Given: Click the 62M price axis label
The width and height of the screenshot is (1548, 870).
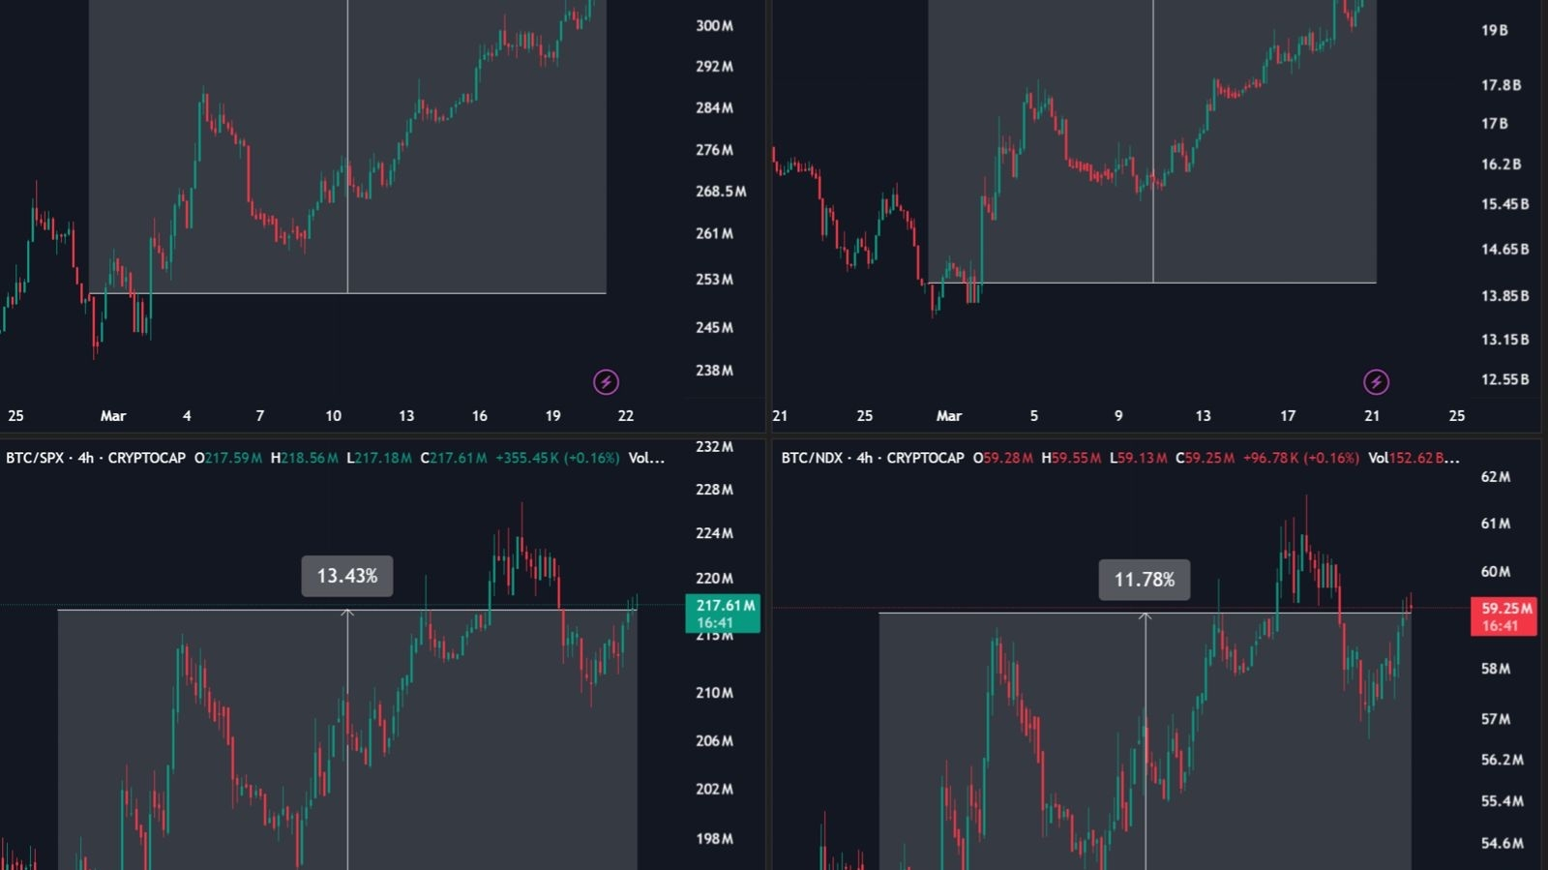Looking at the screenshot, I should 1496,477.
